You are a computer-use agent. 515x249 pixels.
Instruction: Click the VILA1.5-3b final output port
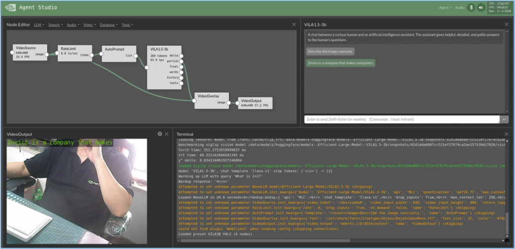(x=181, y=67)
